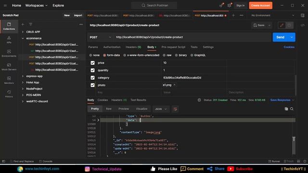The width and height of the screenshot is (308, 173).
Task: Expand the folded data line 14
Action: [98, 120]
